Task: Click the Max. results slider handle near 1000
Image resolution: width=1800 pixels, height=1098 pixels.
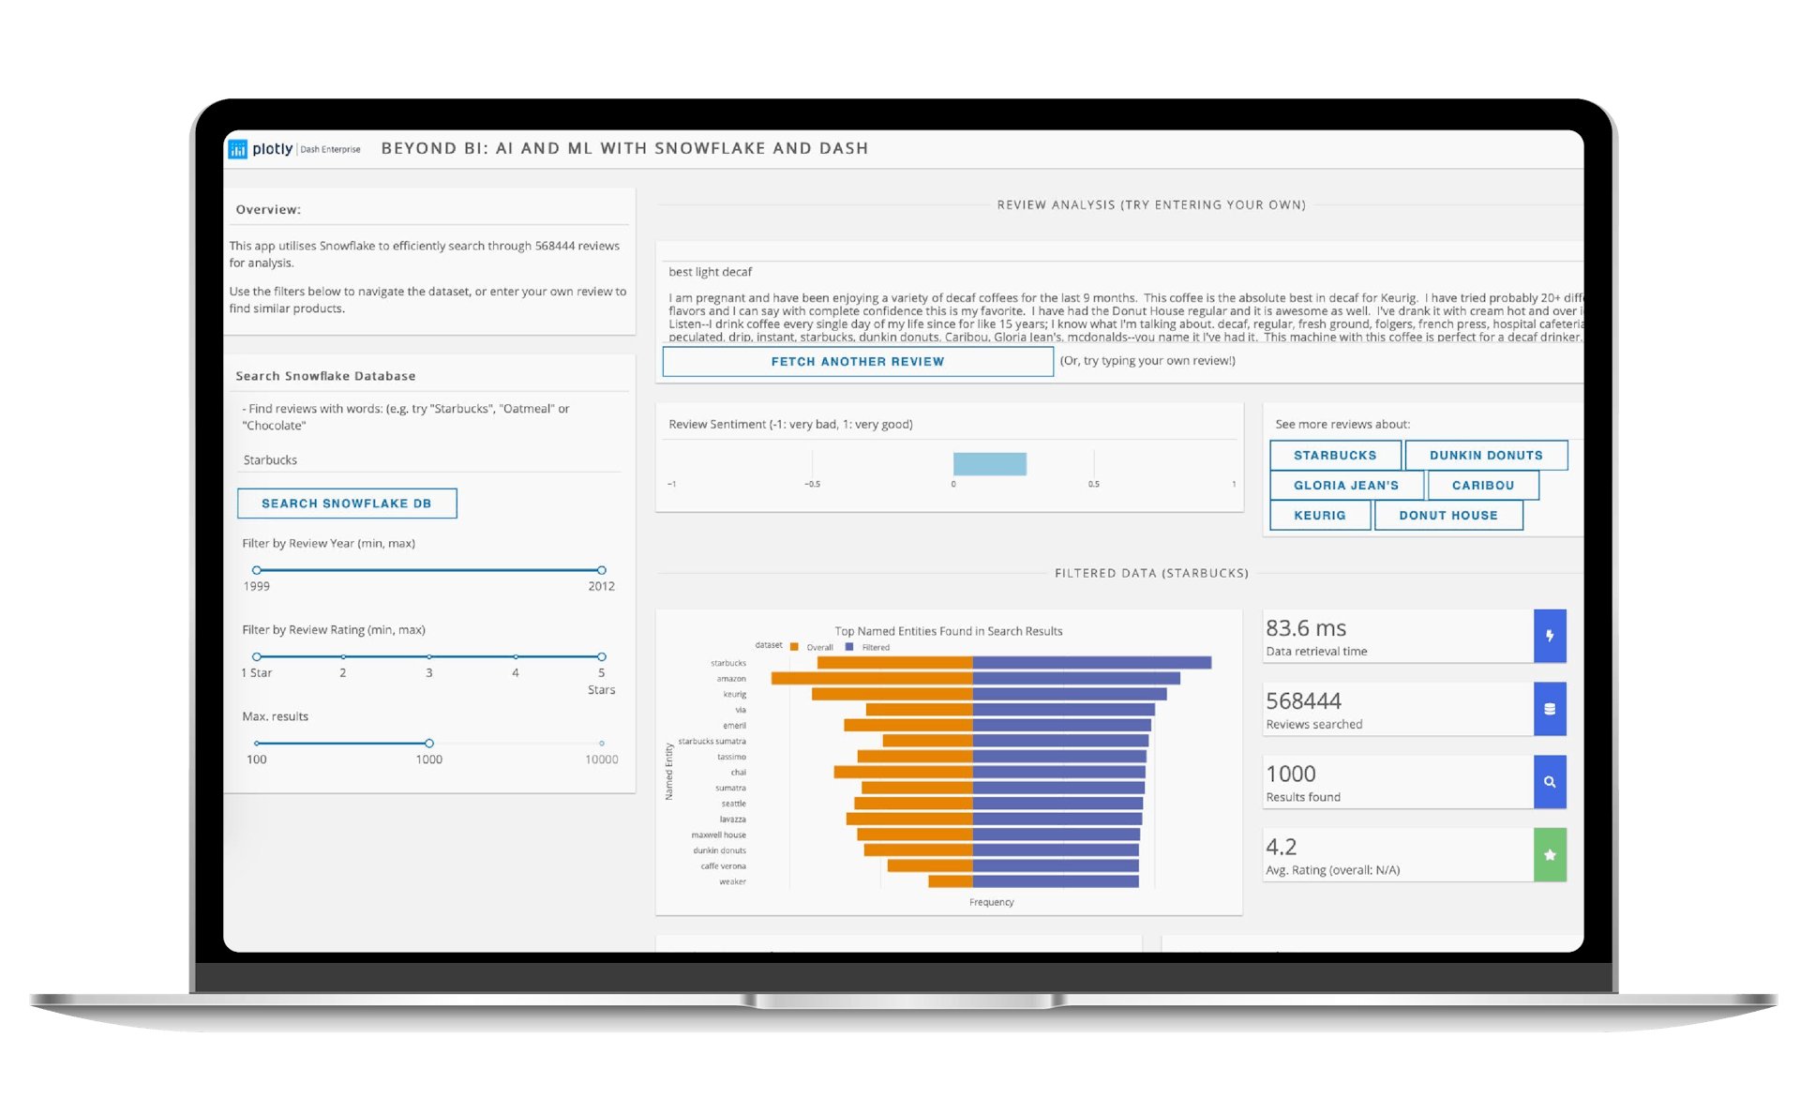Action: 429,742
